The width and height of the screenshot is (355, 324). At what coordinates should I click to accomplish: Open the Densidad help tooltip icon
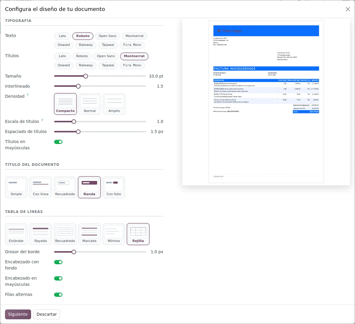point(28,95)
